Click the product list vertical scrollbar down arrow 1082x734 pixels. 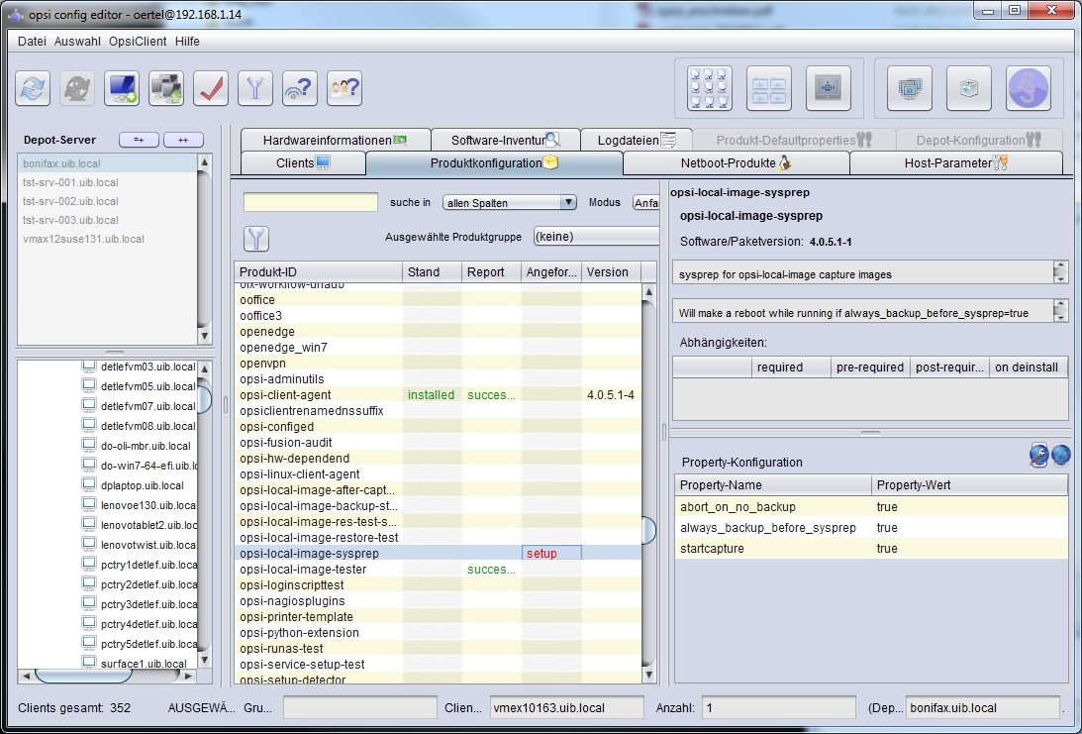[x=648, y=675]
